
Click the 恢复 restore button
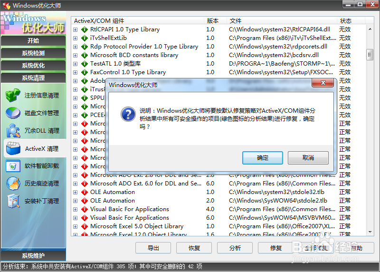point(194,248)
